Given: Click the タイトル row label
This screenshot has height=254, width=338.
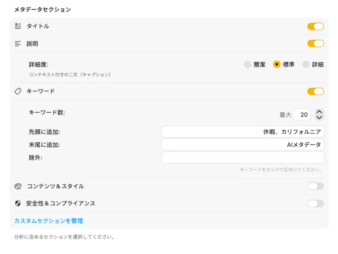Looking at the screenshot, I should (x=38, y=26).
